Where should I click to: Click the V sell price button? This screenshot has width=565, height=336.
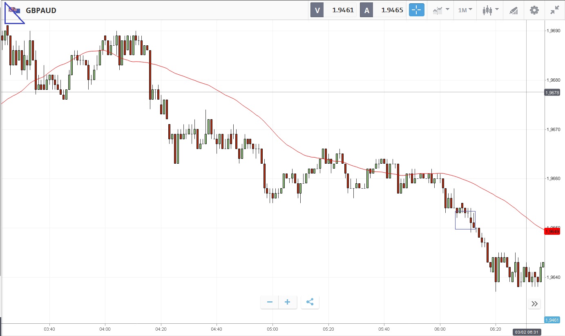(334, 10)
